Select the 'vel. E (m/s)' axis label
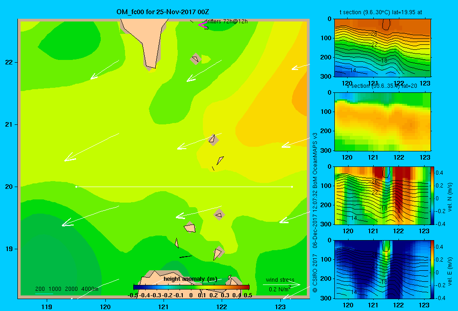This screenshot has width=458, height=311. (450, 271)
